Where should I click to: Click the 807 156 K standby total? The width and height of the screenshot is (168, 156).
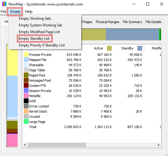click(135, 127)
